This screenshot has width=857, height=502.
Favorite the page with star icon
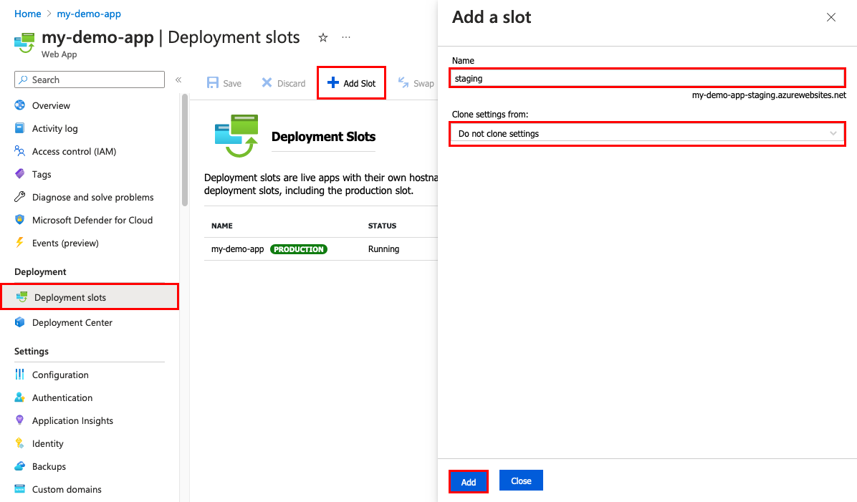click(323, 37)
